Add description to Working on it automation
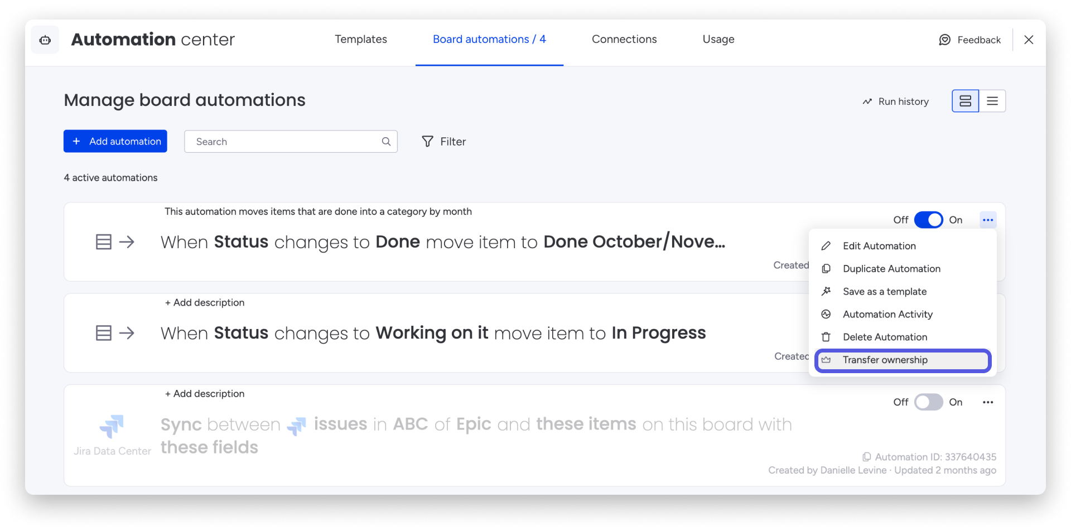This screenshot has height=531, width=1071. [205, 302]
